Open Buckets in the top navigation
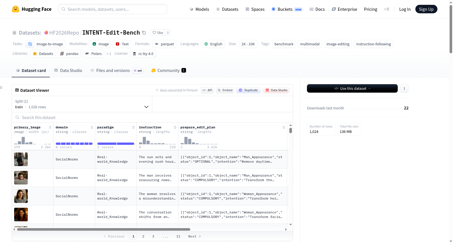Screen dimensions: 453x244 pyautogui.click(x=287, y=9)
